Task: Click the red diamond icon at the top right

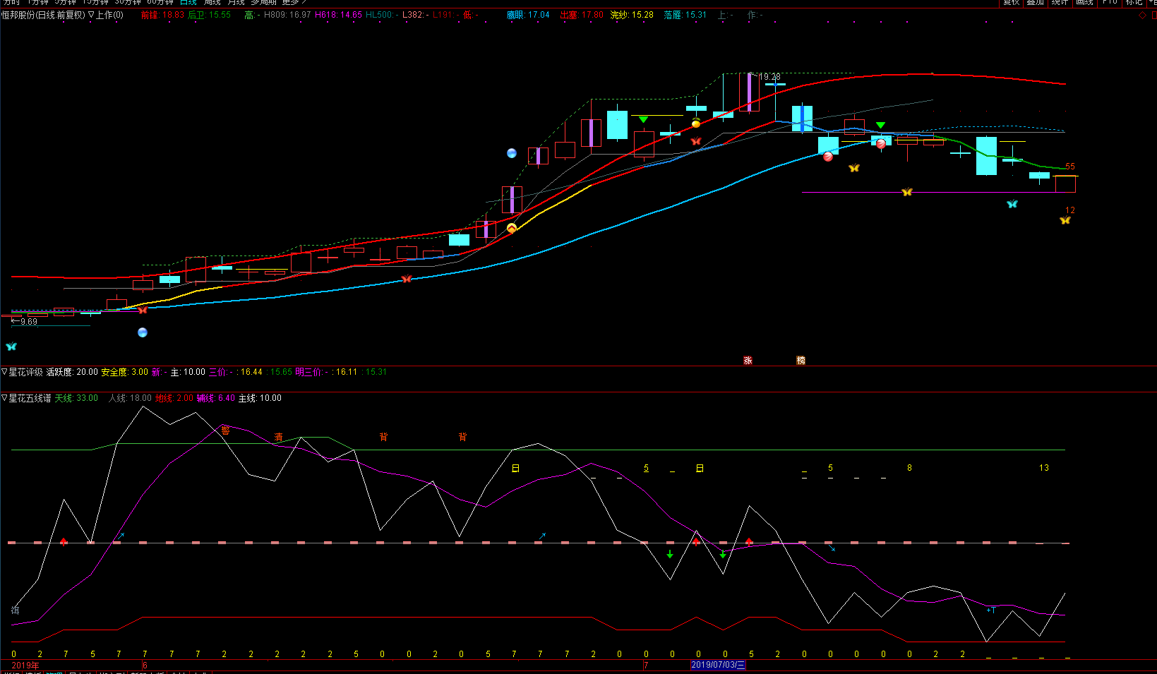Action: (x=1142, y=15)
